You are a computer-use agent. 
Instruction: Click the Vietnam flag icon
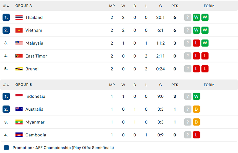tap(19, 30)
